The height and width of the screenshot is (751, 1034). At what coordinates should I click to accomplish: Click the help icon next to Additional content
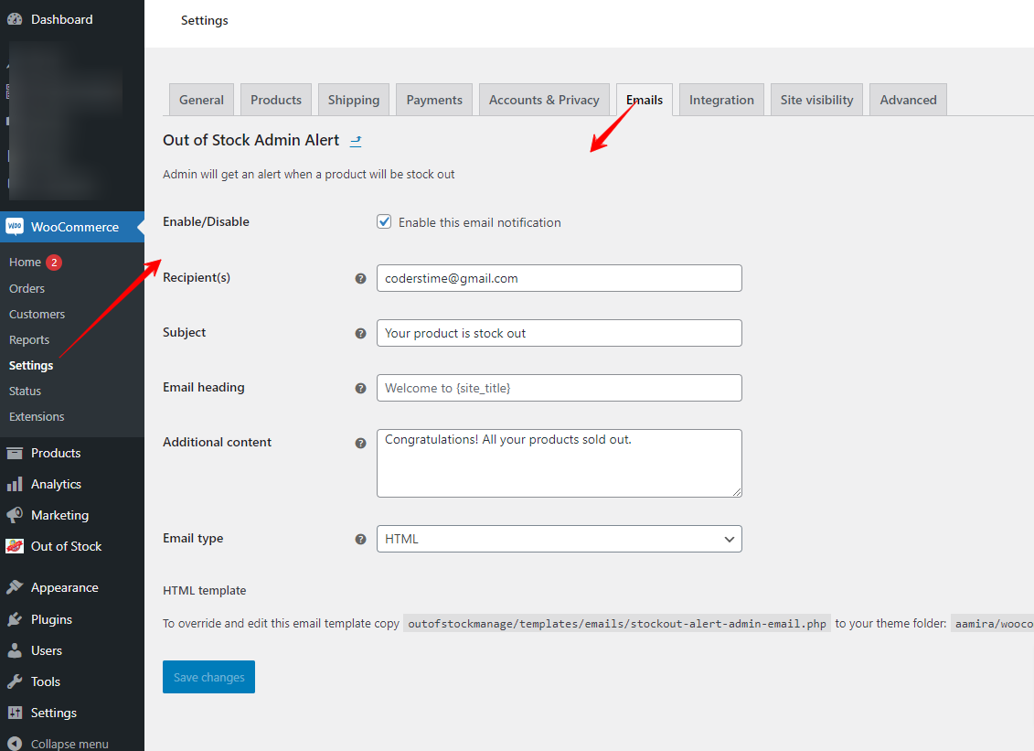(x=361, y=443)
